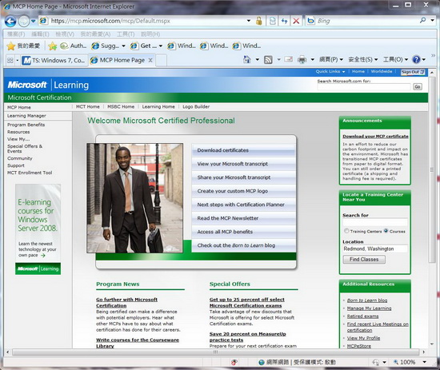Open the 工具(O) command bar menu

pos(396,59)
